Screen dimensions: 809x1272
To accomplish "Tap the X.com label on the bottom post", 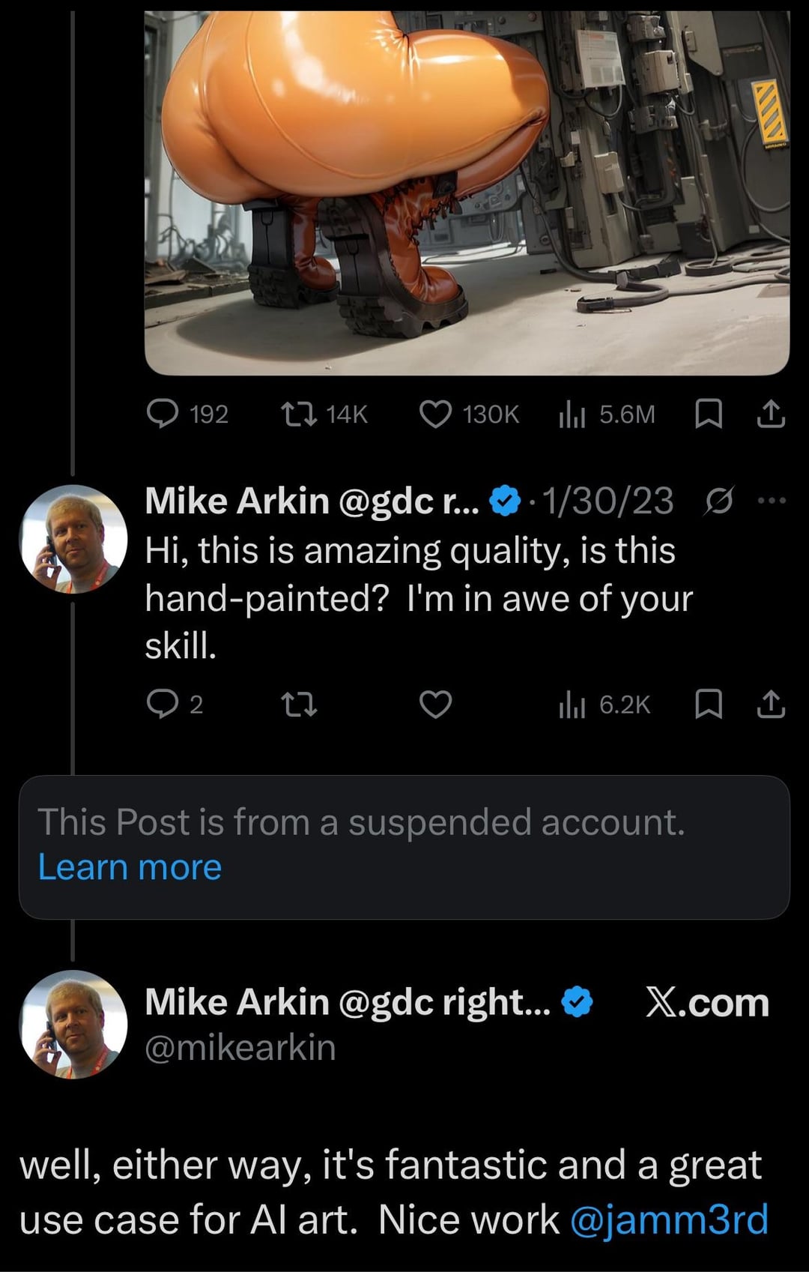I will 707,1003.
